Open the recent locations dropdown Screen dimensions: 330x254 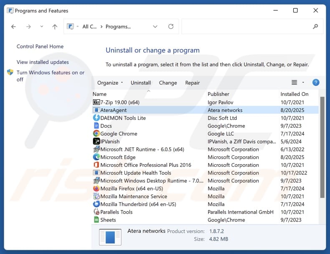click(42, 26)
